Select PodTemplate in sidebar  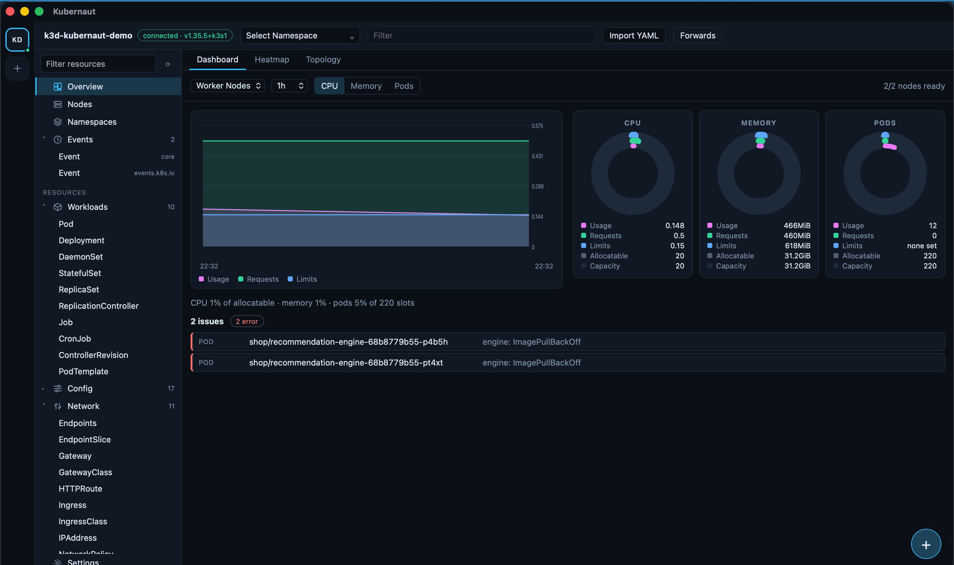click(x=109, y=371)
